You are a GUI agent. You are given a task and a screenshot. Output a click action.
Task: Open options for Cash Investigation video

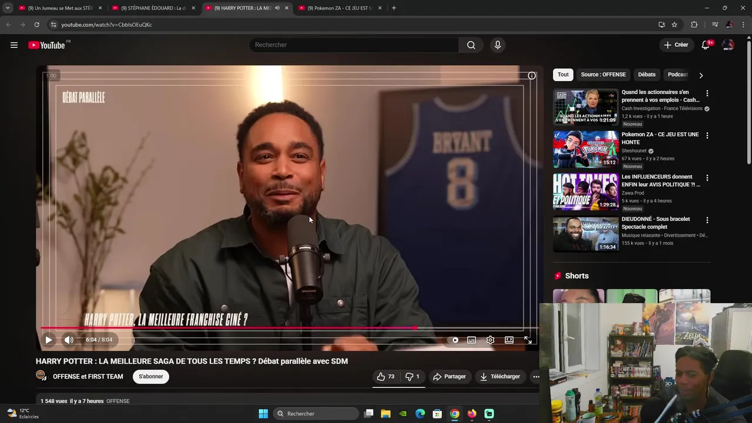(x=707, y=93)
